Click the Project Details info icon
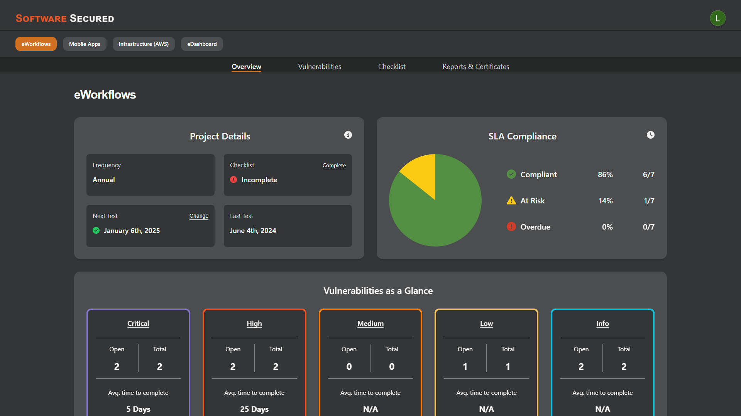This screenshot has height=416, width=741. tap(348, 135)
